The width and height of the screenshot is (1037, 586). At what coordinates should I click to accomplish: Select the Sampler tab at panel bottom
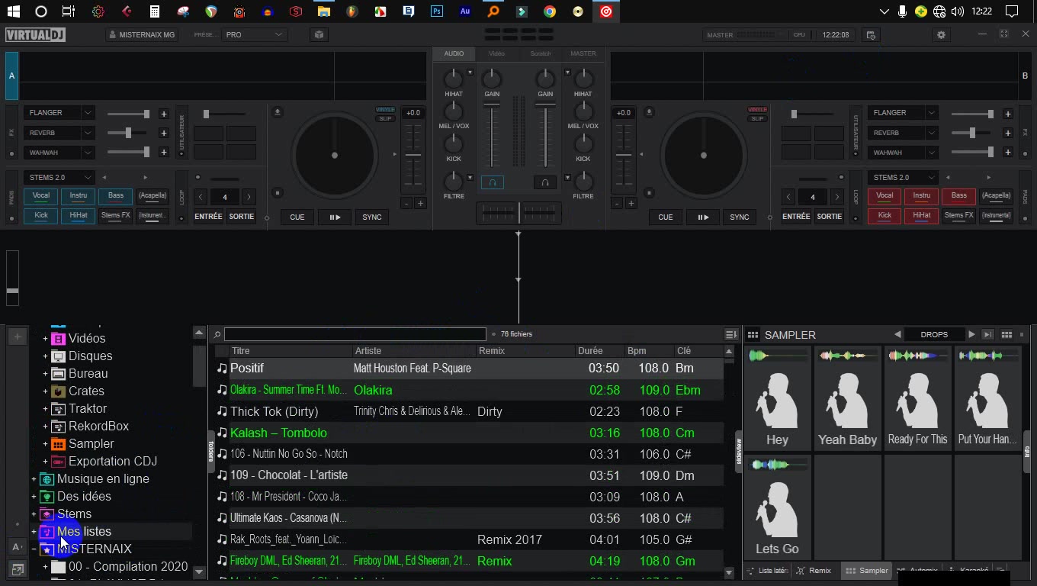tap(867, 571)
